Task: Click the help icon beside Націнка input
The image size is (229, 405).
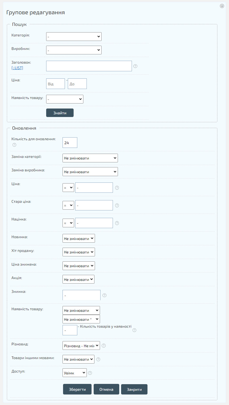Action: (117, 223)
